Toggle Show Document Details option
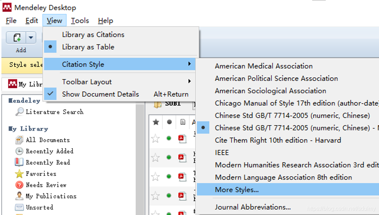Viewport: 379px width, 215px height. [x=120, y=94]
